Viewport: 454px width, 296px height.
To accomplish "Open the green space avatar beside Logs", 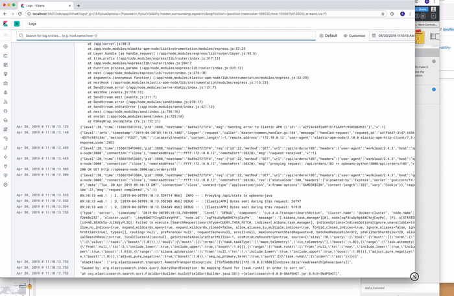I will click(17, 24).
